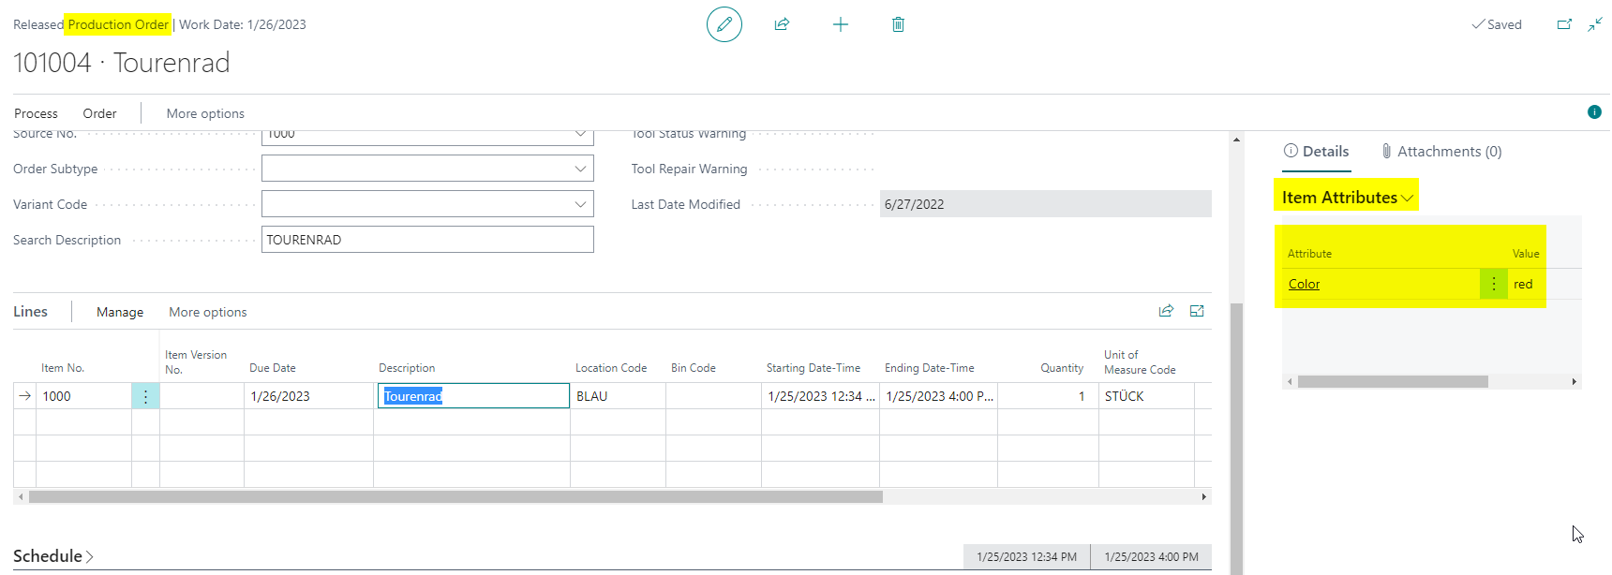Collapse the Item Attributes section

pyautogui.click(x=1347, y=198)
